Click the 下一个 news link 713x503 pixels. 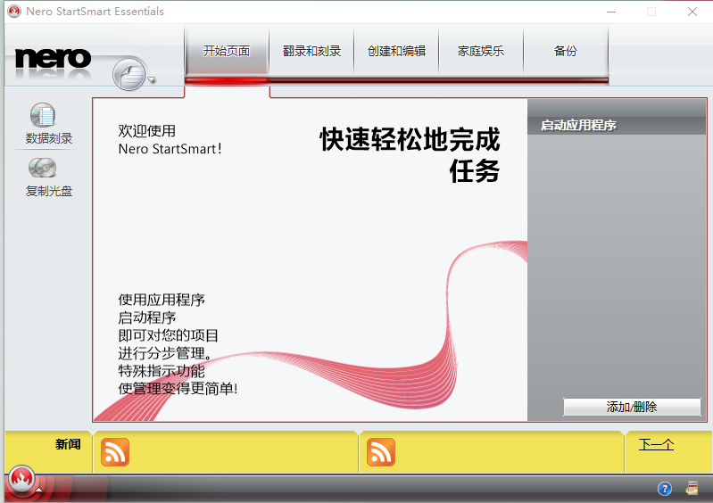(656, 444)
